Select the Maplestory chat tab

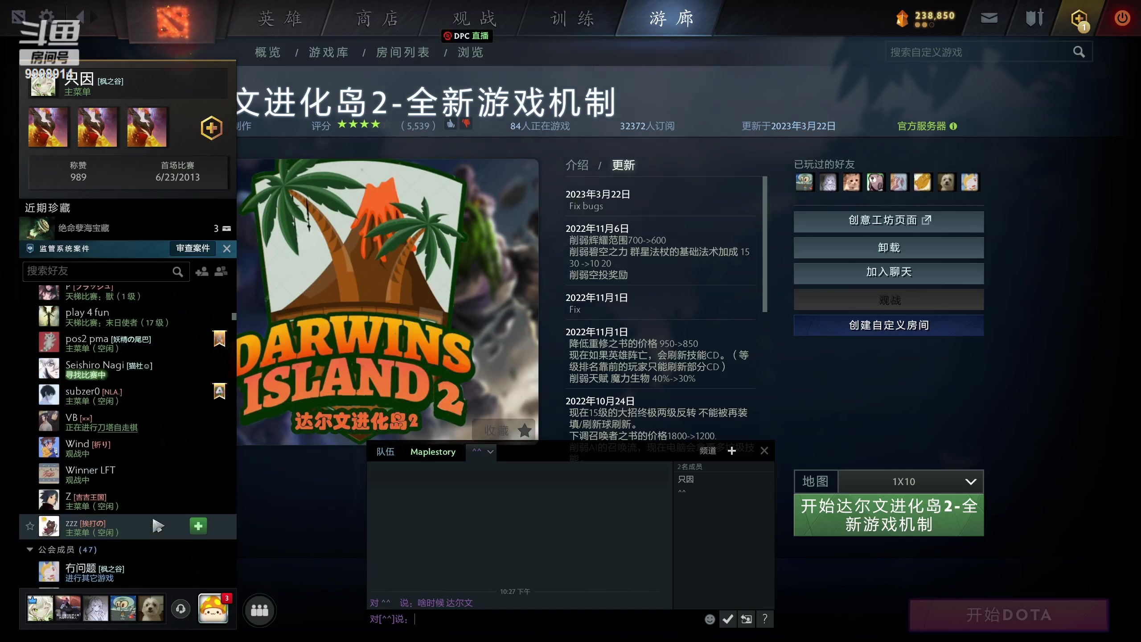(433, 452)
